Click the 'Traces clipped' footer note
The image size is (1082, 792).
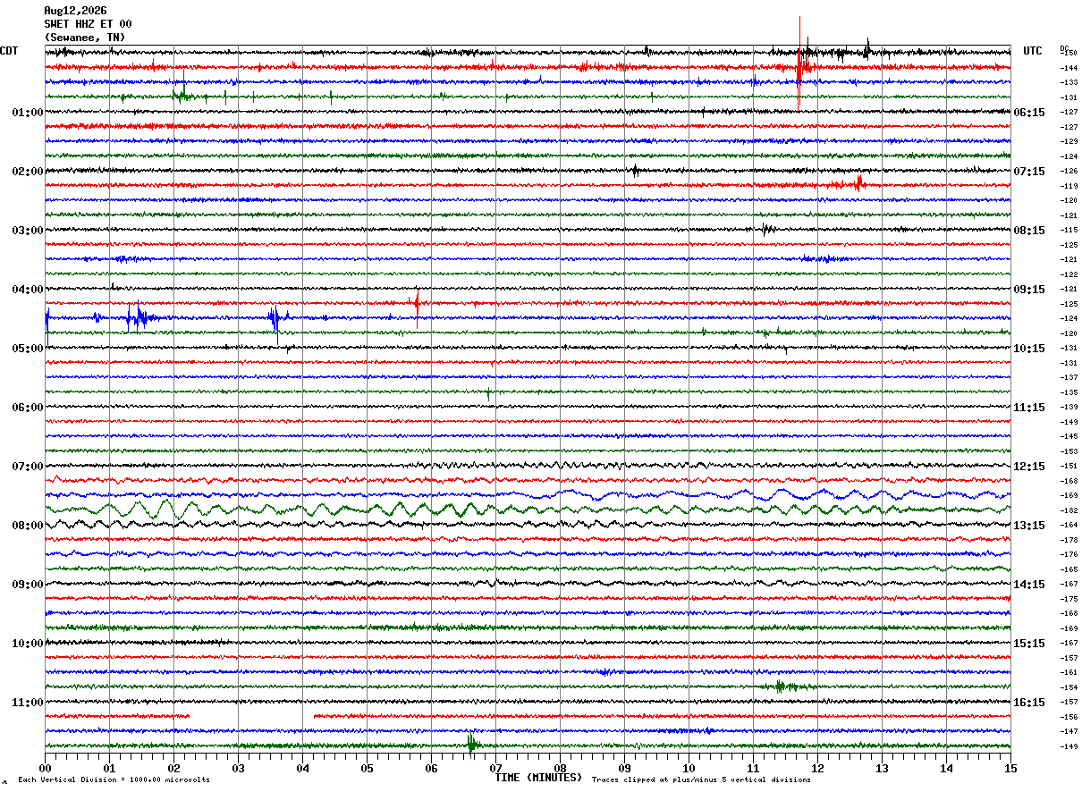701,779
